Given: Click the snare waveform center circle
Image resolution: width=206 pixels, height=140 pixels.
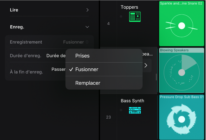Looking at the screenshot, I should (182, 26).
